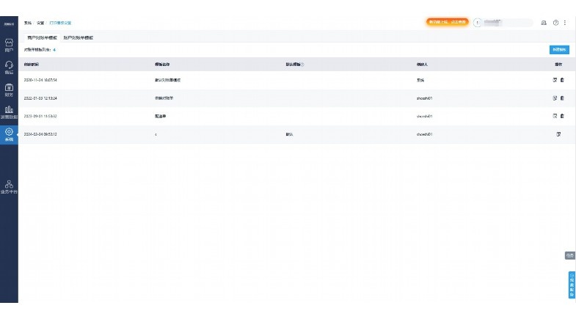Click the 配送单 template name

click(x=161, y=117)
